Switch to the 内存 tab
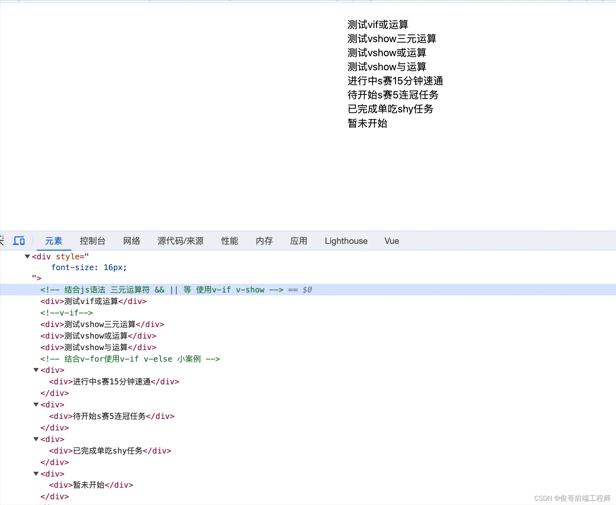Image resolution: width=616 pixels, height=505 pixels. [264, 241]
